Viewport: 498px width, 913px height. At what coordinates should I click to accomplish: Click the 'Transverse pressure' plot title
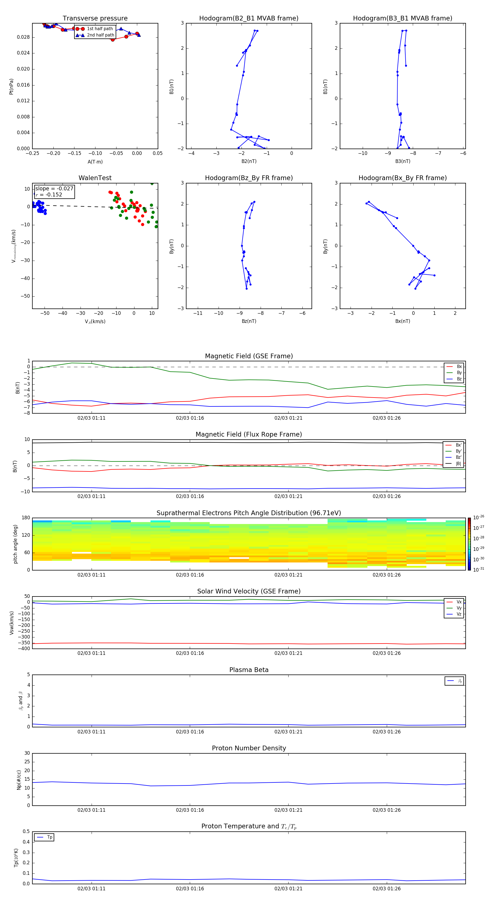tap(95, 19)
